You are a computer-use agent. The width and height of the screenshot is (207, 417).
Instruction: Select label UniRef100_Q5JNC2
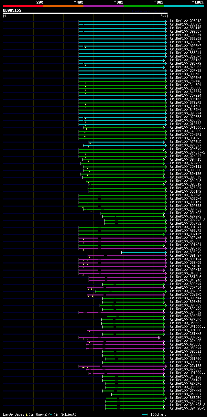click(x=186, y=213)
